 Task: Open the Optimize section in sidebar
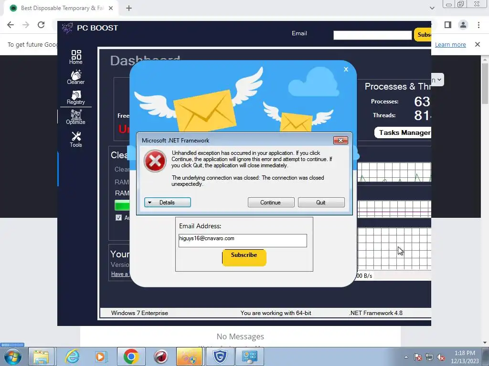coord(76,117)
